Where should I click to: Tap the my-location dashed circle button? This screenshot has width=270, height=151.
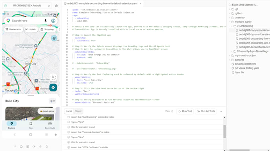[53, 77]
